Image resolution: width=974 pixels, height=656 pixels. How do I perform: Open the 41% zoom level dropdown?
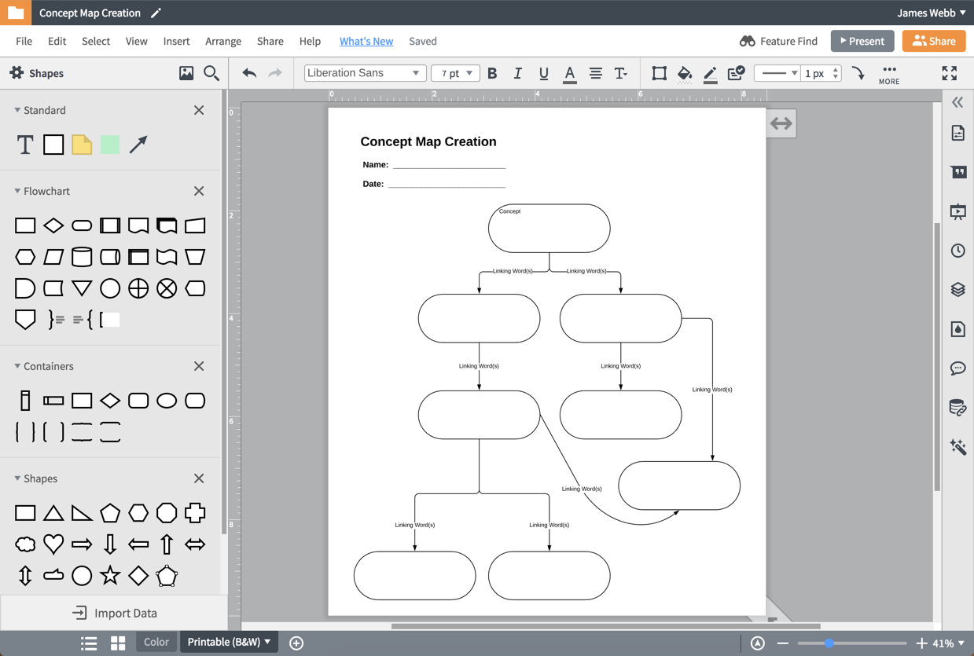(949, 643)
